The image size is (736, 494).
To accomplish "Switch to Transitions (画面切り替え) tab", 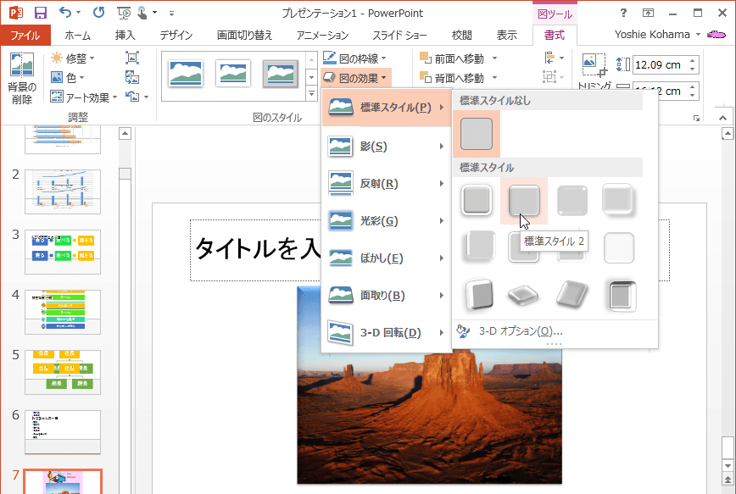I will tap(244, 36).
